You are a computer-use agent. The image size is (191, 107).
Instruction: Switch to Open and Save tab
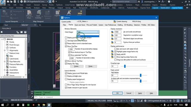click(80, 25)
